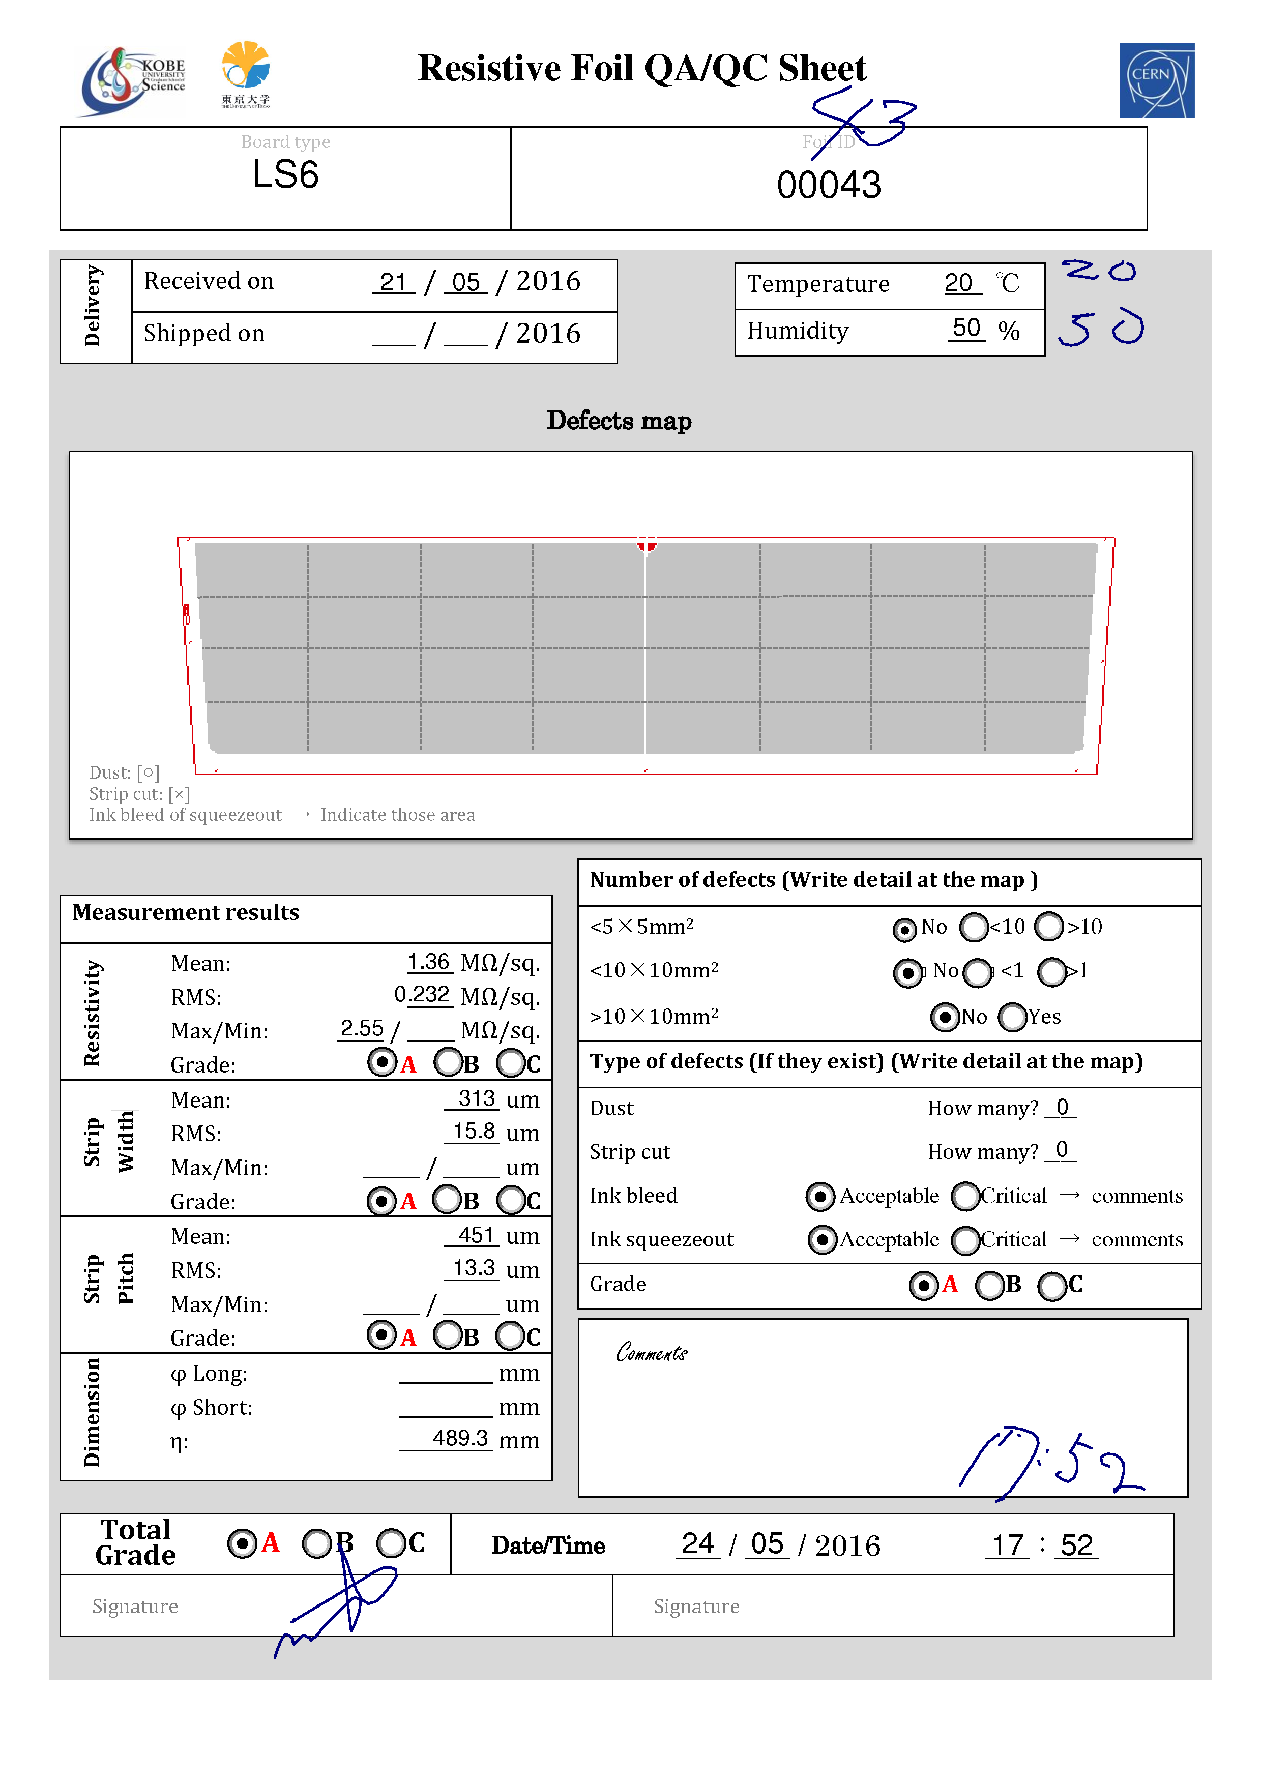Select Total Grade B radio button
Image resolution: width=1262 pixels, height=1784 pixels.
point(316,1543)
